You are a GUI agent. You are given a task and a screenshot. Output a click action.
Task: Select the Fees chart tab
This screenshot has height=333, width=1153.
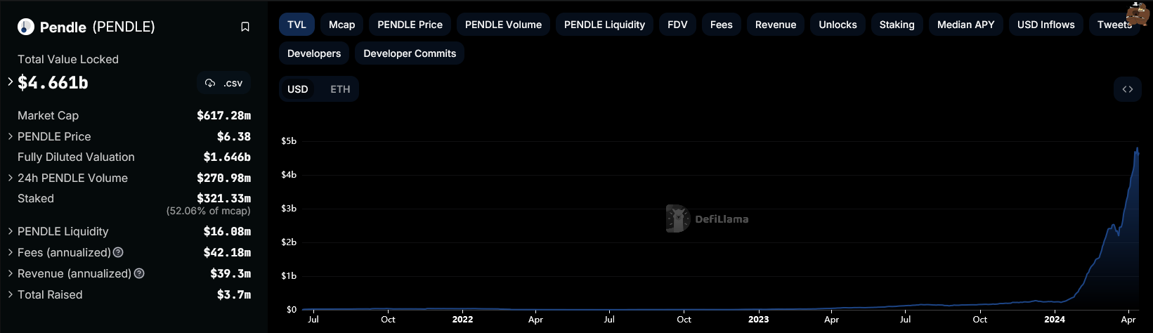click(722, 25)
